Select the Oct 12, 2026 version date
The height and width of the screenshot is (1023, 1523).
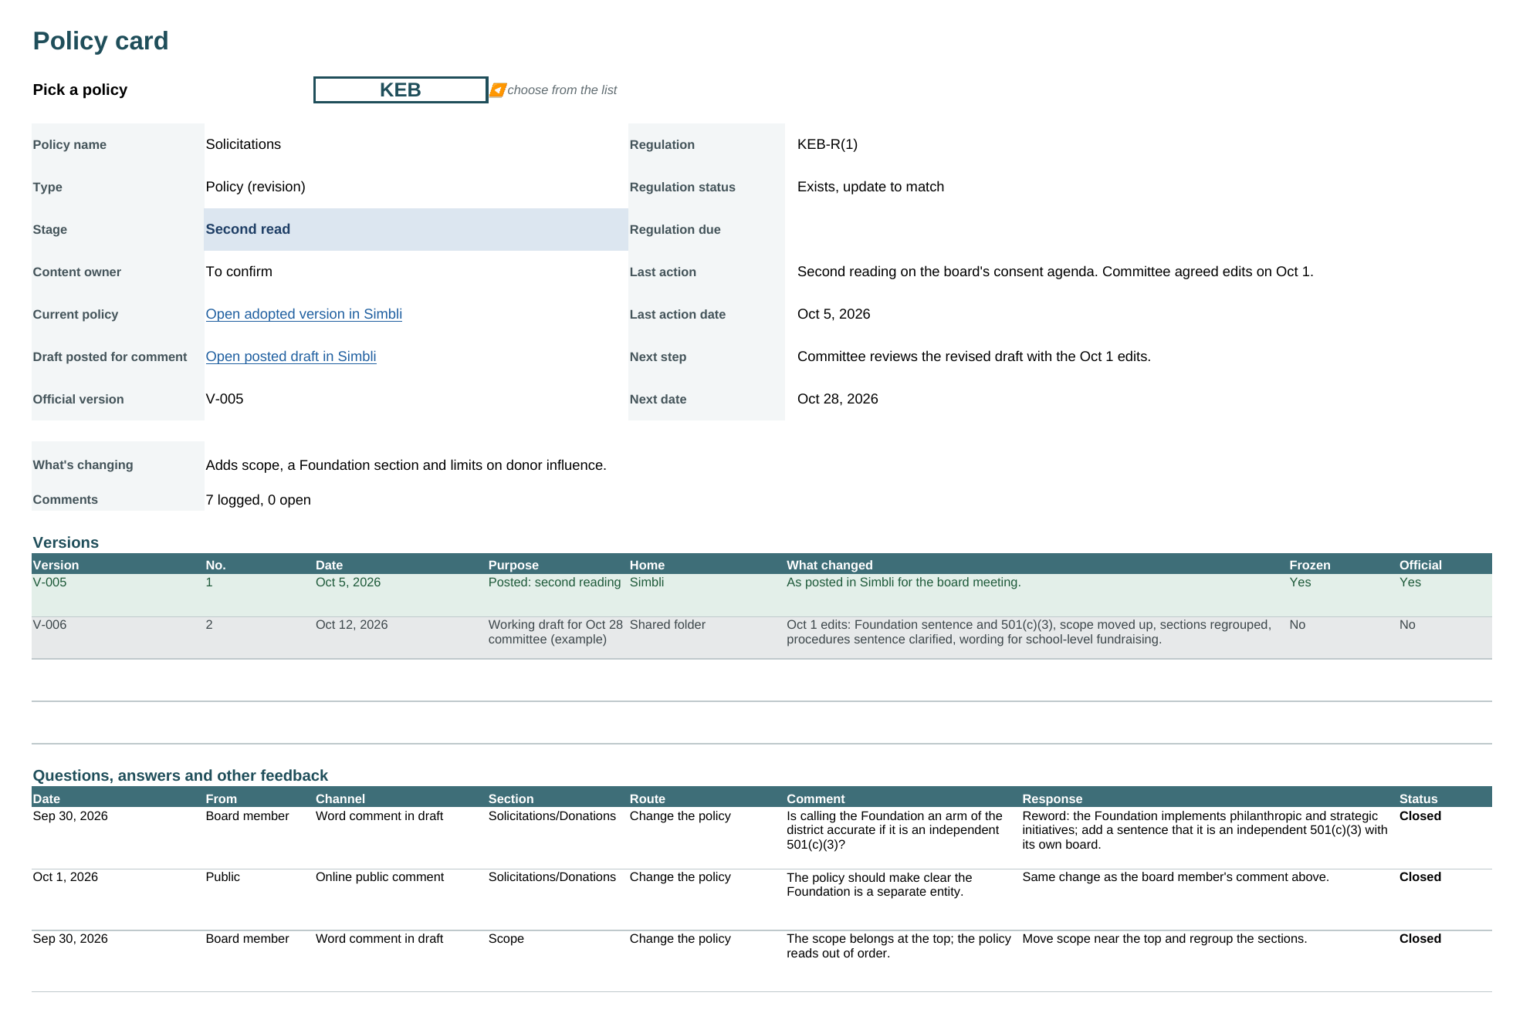pos(351,625)
